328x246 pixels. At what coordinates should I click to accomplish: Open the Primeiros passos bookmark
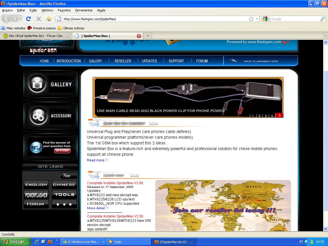(x=42, y=28)
